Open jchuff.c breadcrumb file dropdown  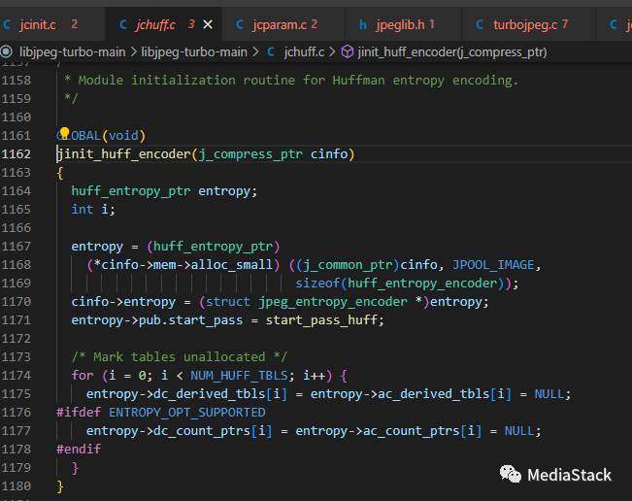pyautogui.click(x=304, y=50)
